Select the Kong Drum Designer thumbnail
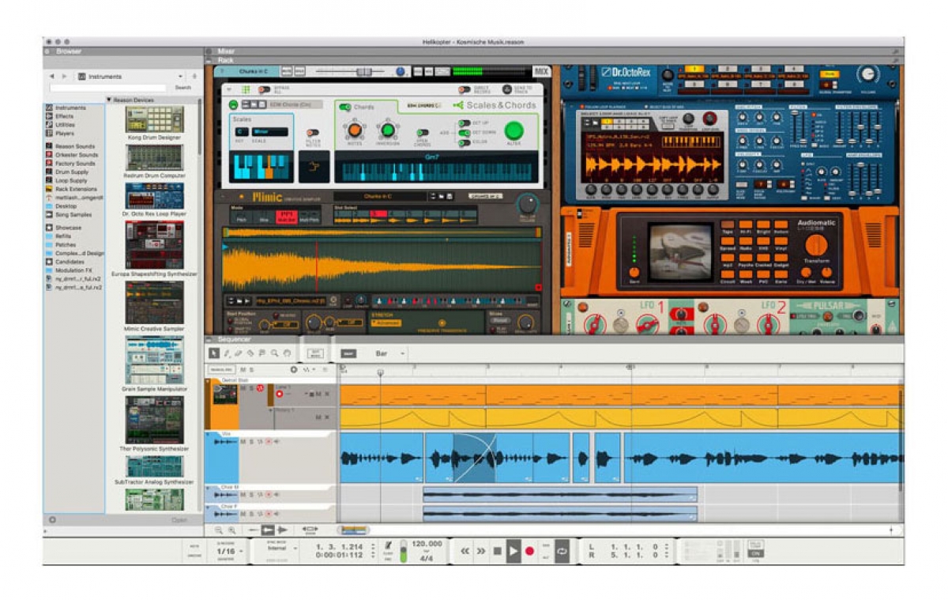 [154, 119]
